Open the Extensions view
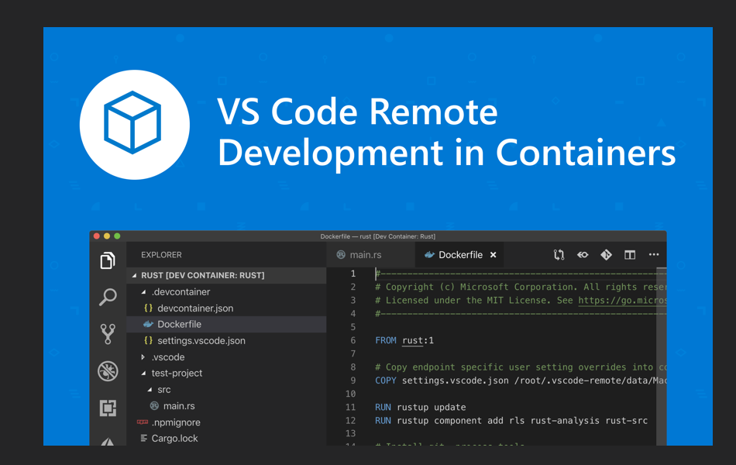 tap(108, 408)
